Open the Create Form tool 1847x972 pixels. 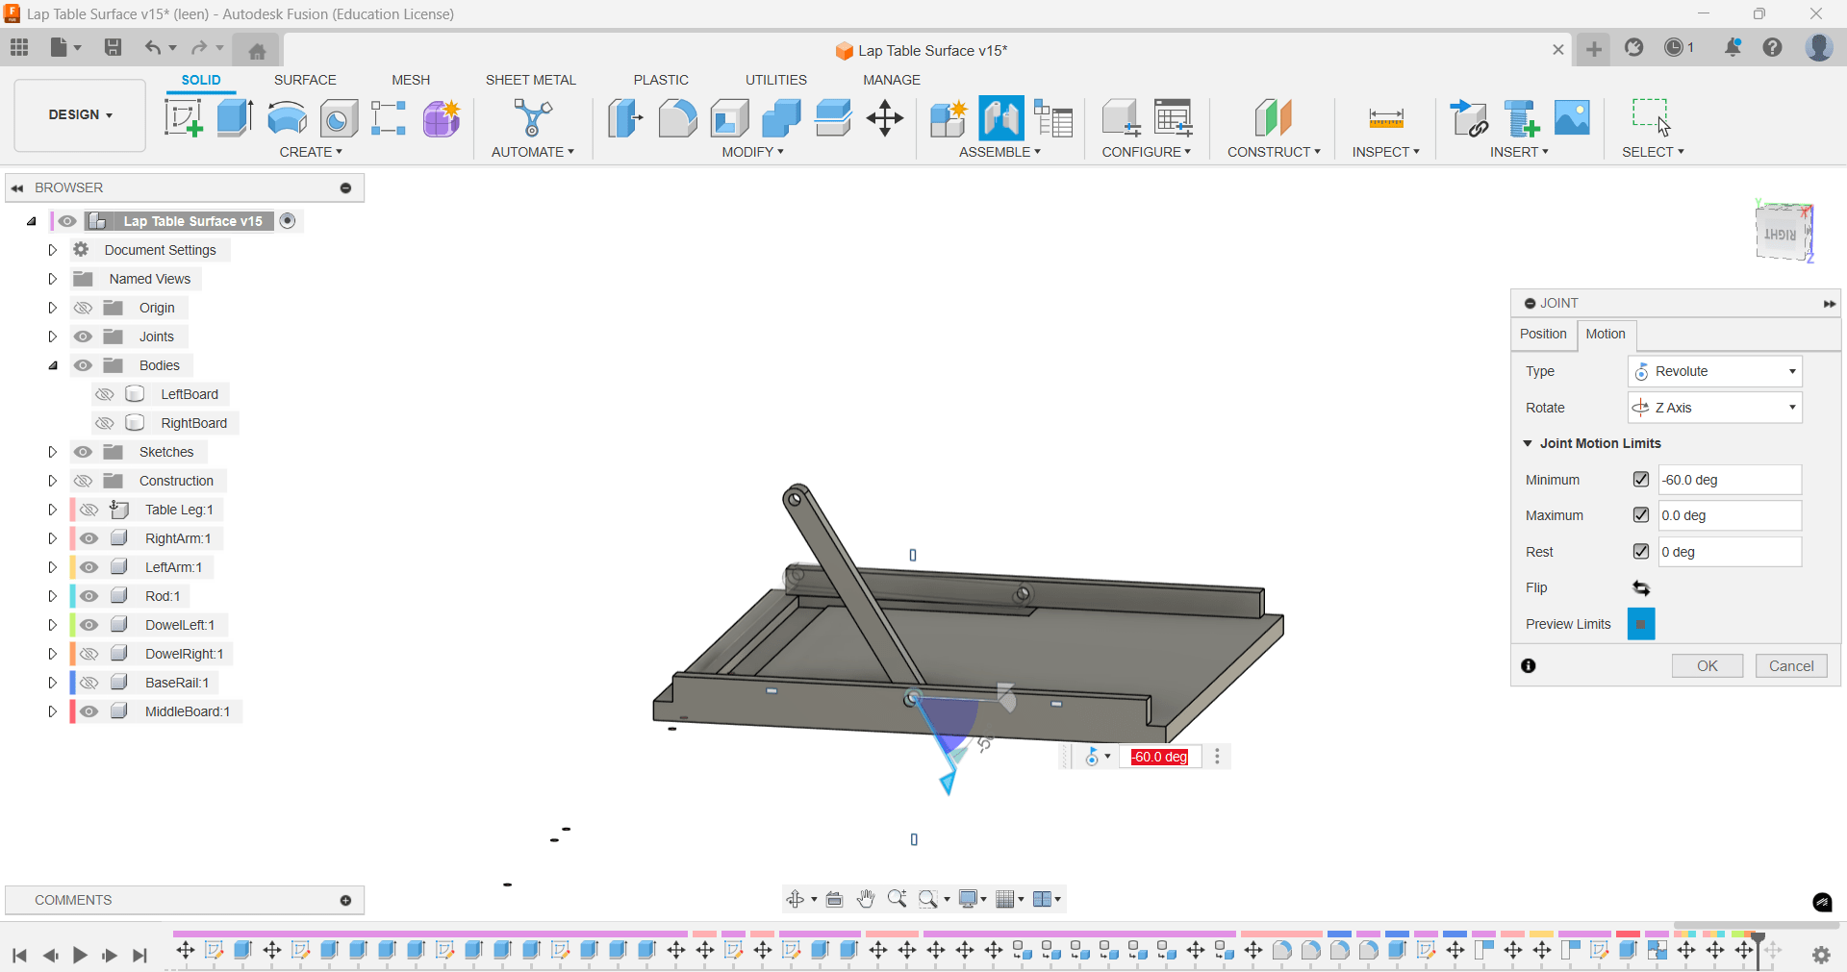(442, 118)
